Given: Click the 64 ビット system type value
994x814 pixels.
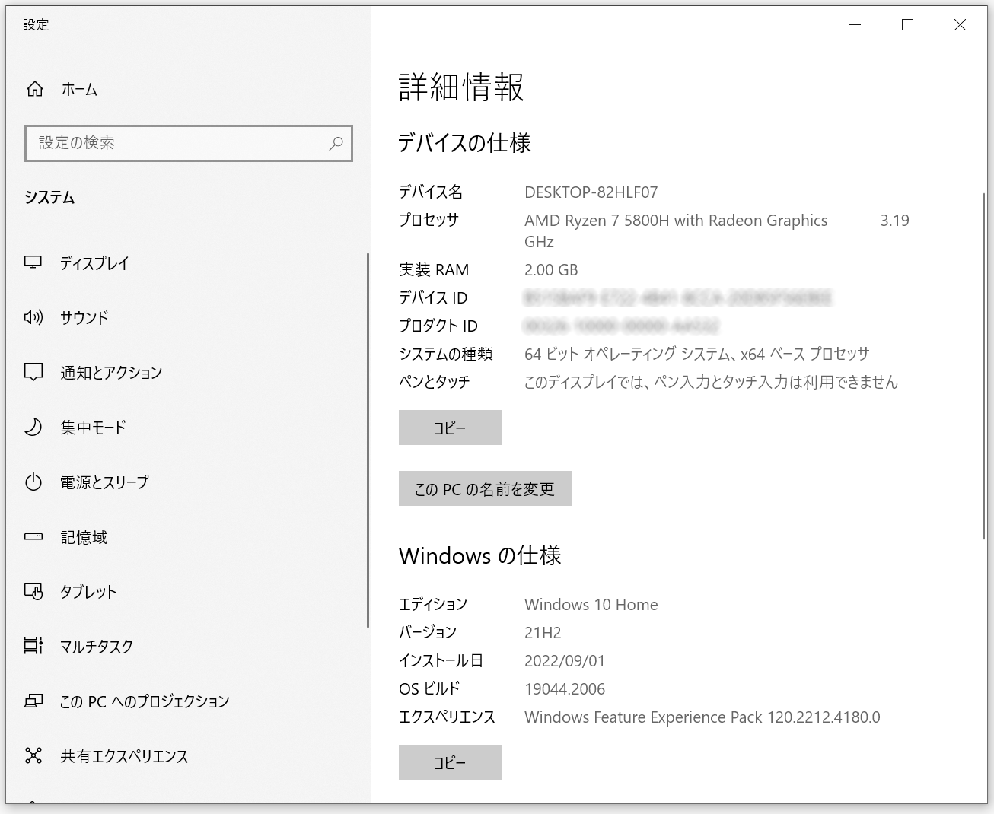Looking at the screenshot, I should point(696,354).
